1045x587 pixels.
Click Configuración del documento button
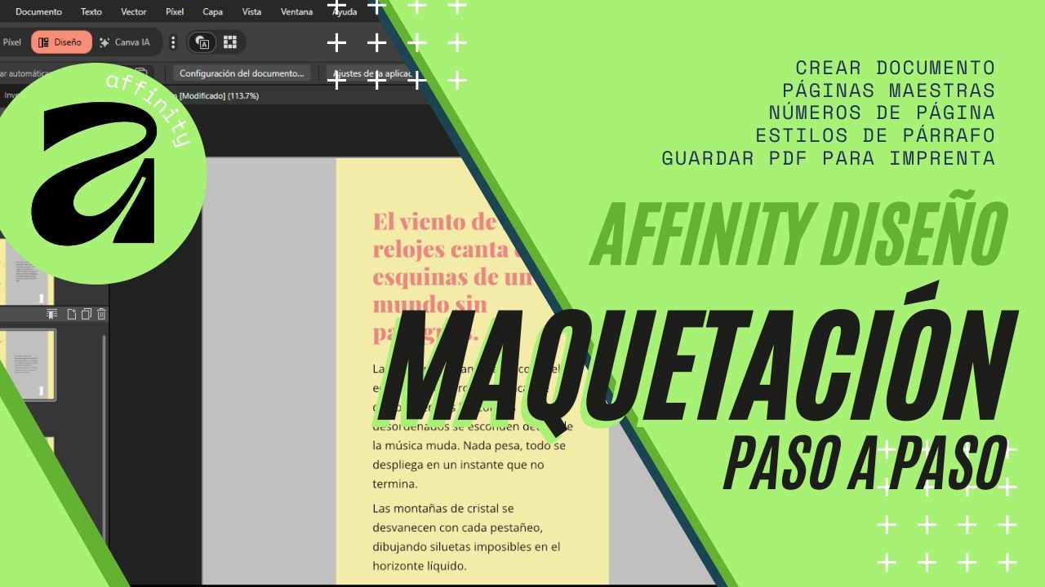(x=242, y=73)
